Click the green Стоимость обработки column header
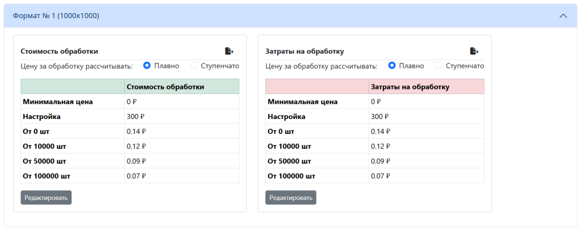The image size is (581, 230). [x=182, y=87]
